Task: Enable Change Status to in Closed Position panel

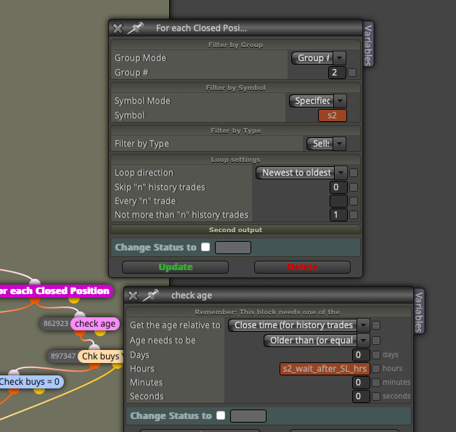Action: 205,247
